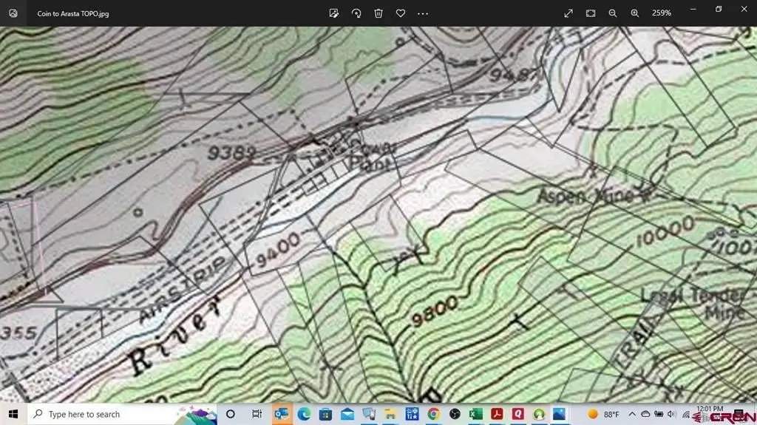Zoom in with plus magnifier
Screen dimensions: 757x425
click(x=635, y=13)
